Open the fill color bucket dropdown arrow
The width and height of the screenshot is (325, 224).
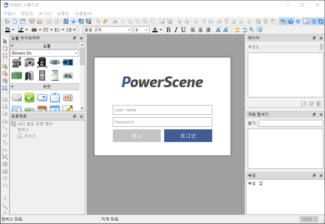[x=13, y=30]
